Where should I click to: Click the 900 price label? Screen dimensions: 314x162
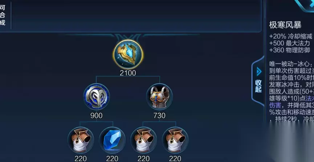(96, 116)
